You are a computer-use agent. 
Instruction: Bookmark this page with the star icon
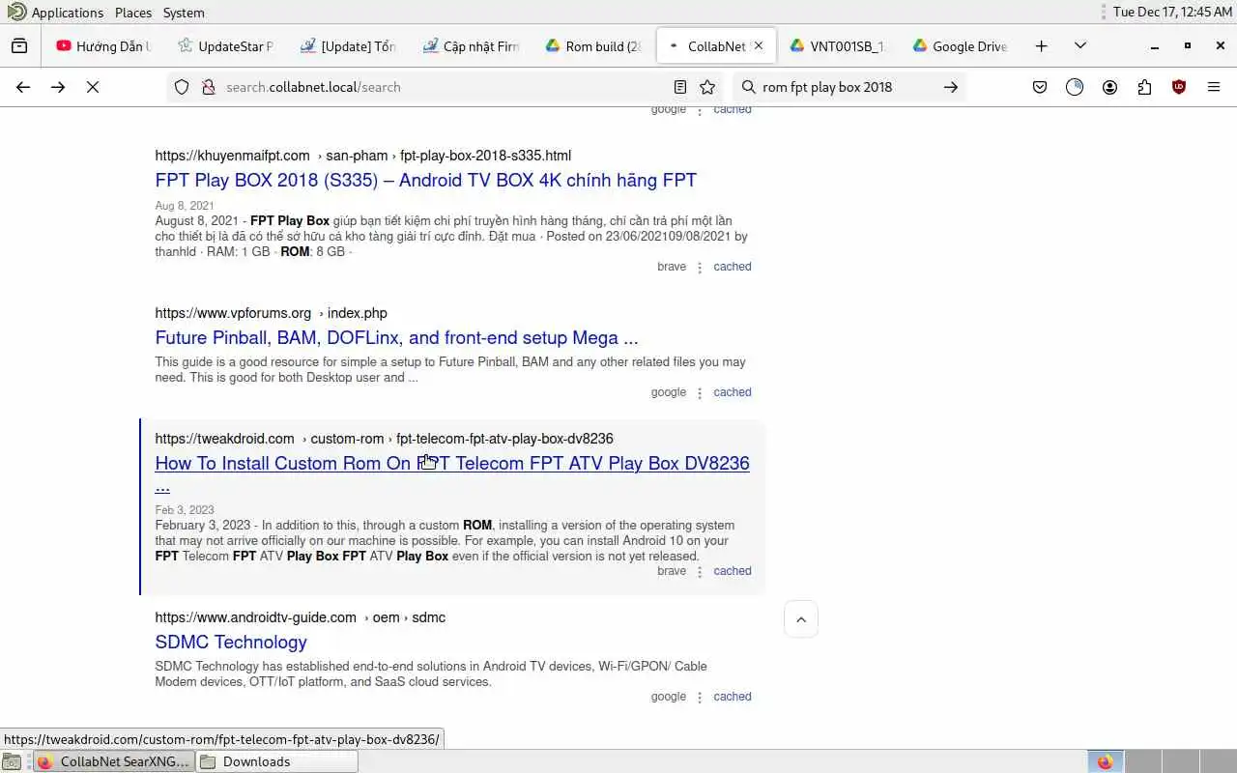(x=707, y=87)
